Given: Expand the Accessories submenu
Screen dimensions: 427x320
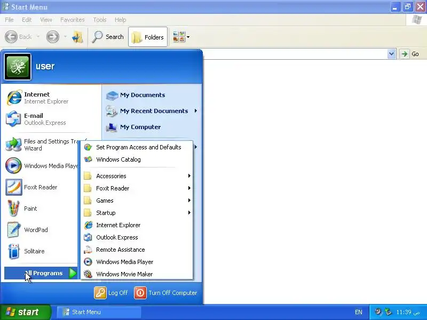Looking at the screenshot, I should tap(137, 176).
